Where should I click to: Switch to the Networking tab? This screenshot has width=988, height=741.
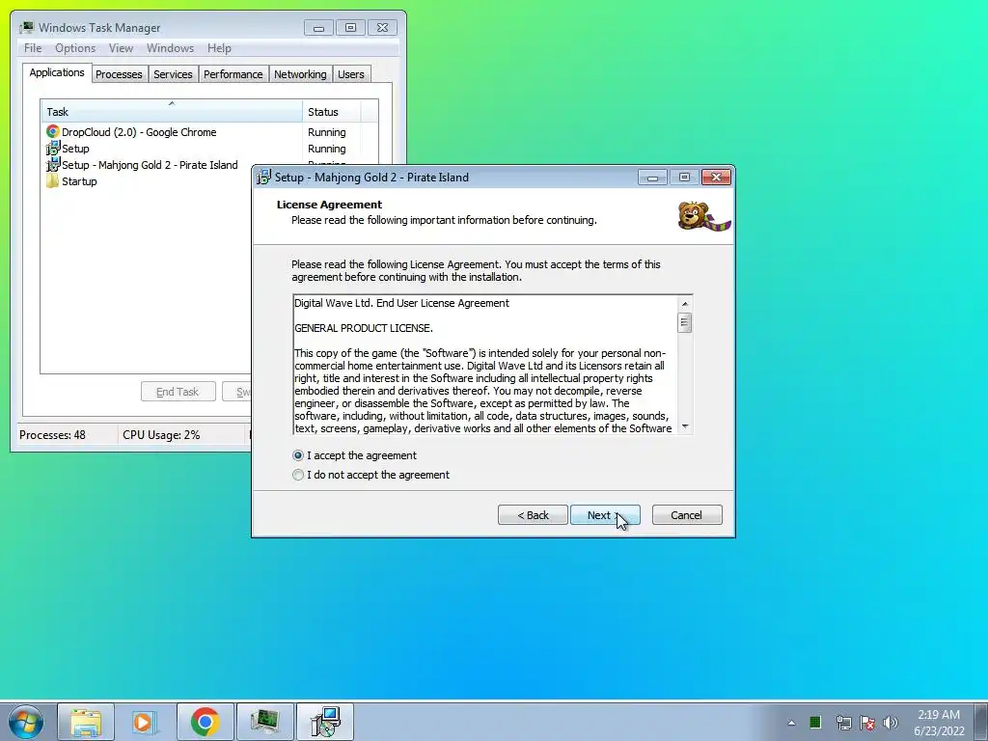tap(301, 74)
